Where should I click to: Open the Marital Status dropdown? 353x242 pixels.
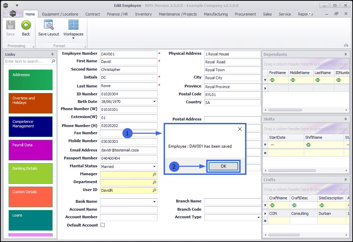(154, 167)
